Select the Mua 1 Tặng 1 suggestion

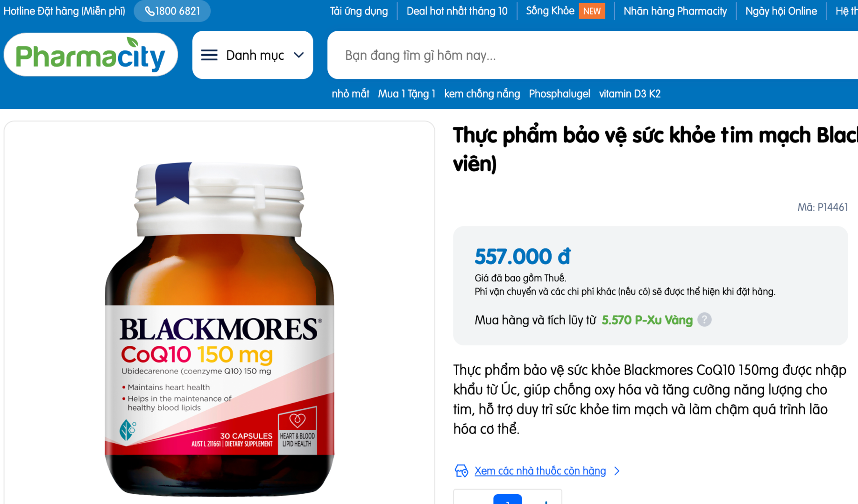pyautogui.click(x=406, y=94)
